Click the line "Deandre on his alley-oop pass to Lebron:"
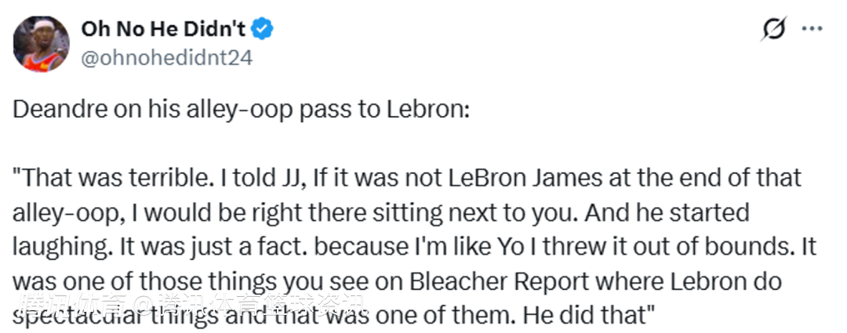Viewport: 847px width, 333px height. (240, 108)
